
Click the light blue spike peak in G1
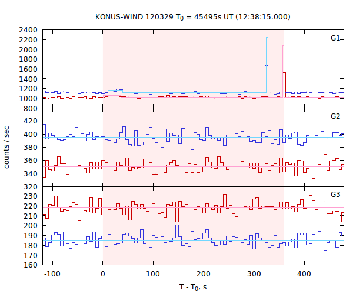pyautogui.click(x=267, y=38)
